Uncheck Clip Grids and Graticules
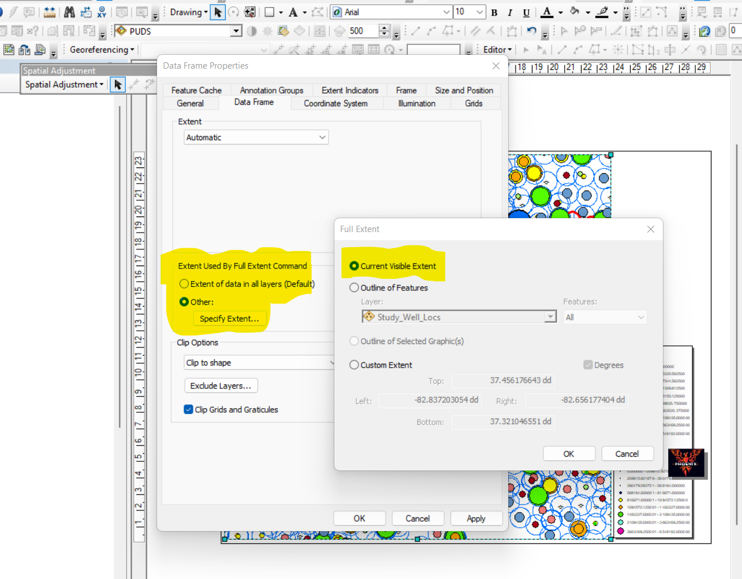 pyautogui.click(x=187, y=409)
